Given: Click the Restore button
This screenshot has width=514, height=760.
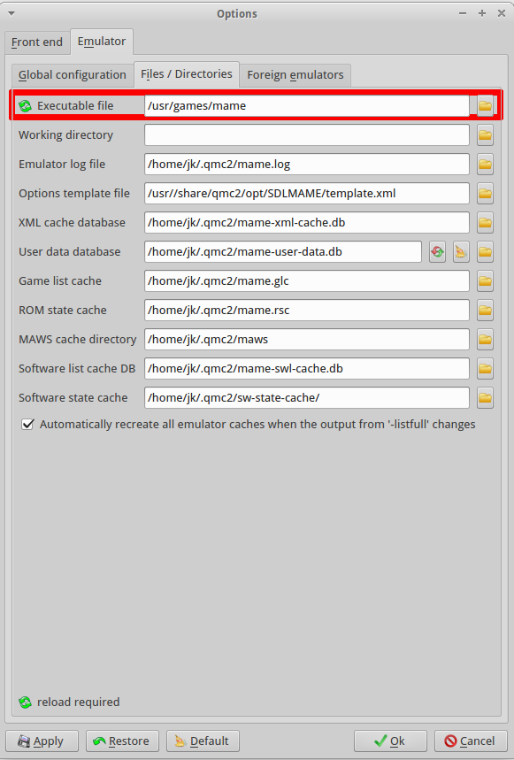Looking at the screenshot, I should pyautogui.click(x=122, y=741).
